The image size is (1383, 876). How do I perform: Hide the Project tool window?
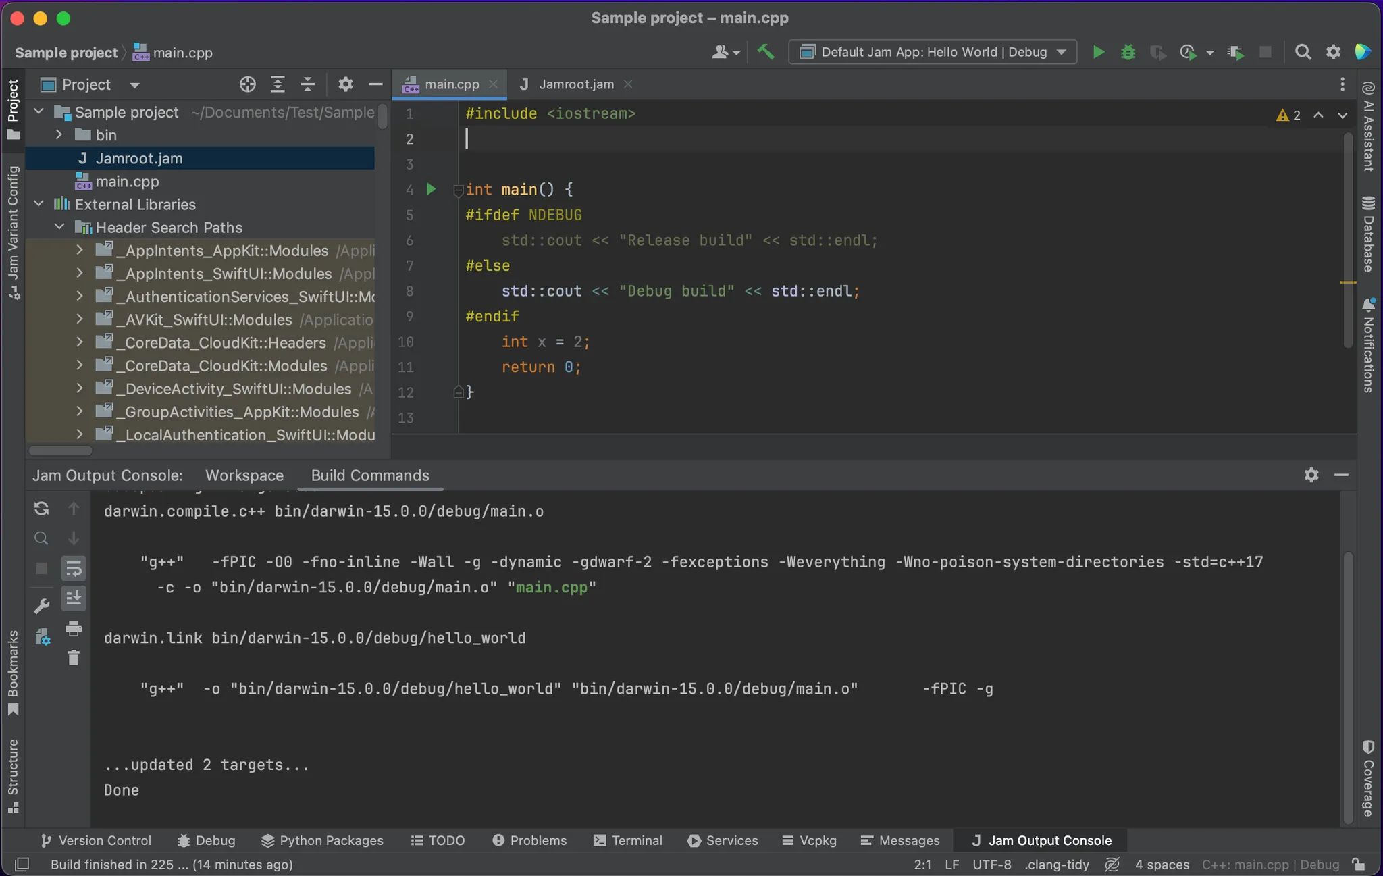click(375, 84)
